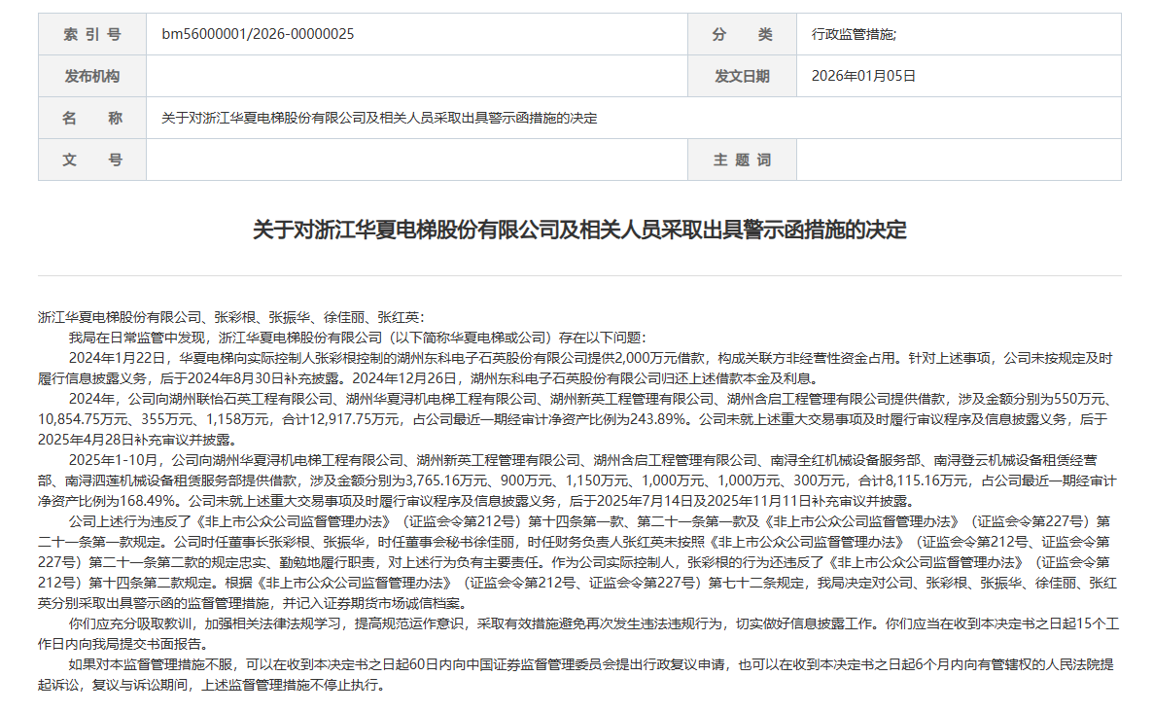
Task: Click the paragraph beginning 2025年1-10月
Action: coord(578,481)
